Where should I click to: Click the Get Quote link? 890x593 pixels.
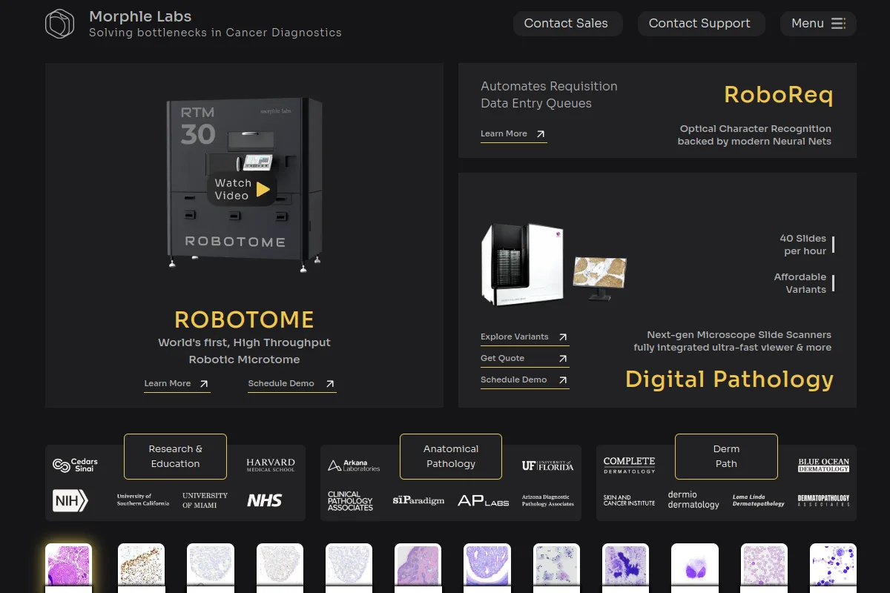tap(524, 359)
